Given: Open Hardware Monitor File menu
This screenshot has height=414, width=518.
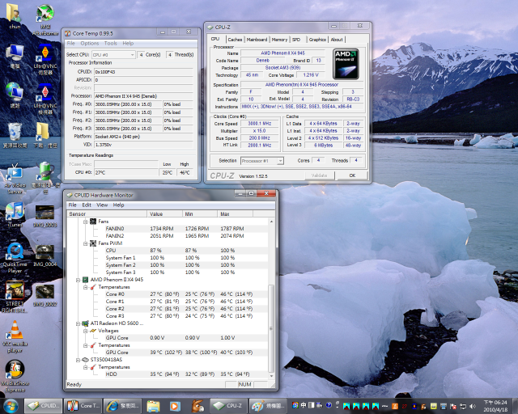Looking at the screenshot, I should click(72, 205).
